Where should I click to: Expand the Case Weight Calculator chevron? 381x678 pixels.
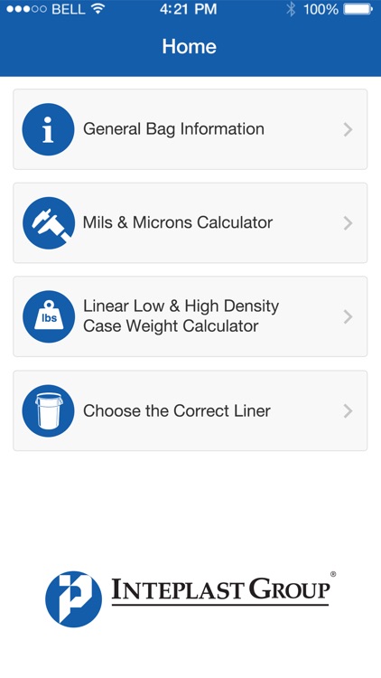tap(348, 317)
